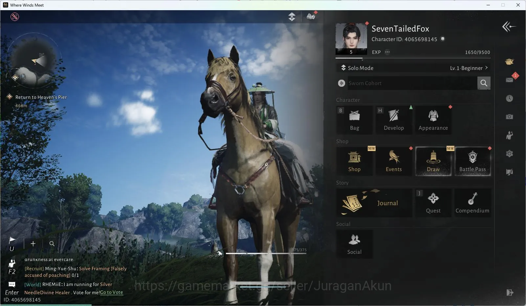
Task: Open the Bag inventory
Action: click(x=354, y=120)
